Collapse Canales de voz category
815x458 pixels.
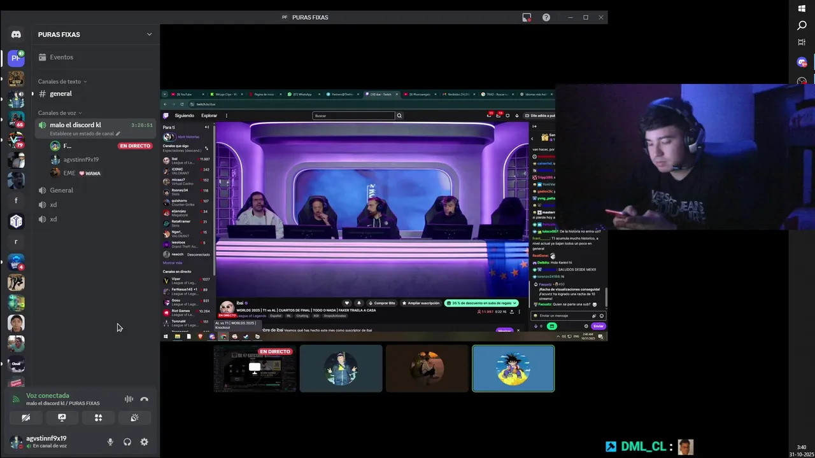pos(60,113)
